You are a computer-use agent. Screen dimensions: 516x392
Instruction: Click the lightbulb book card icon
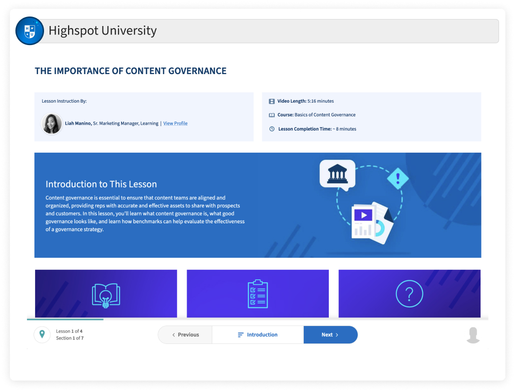[106, 294]
